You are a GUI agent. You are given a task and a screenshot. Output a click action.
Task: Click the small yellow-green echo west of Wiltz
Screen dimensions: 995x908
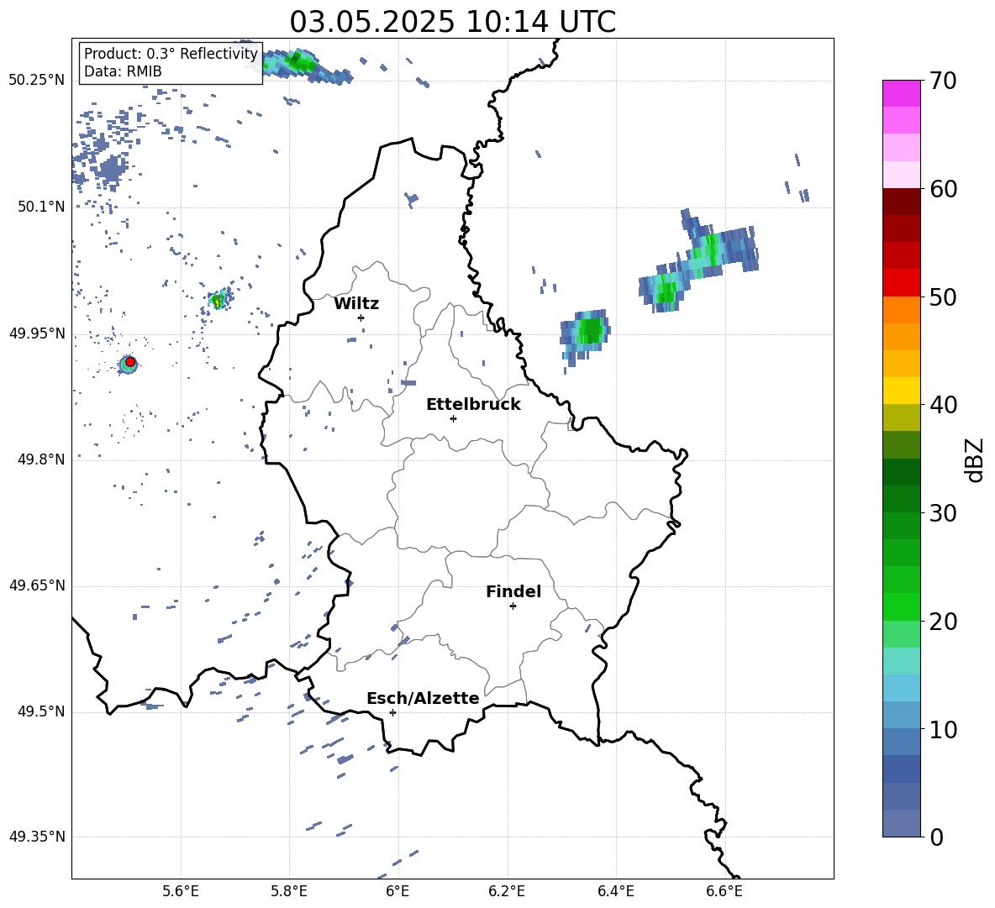[x=218, y=301]
